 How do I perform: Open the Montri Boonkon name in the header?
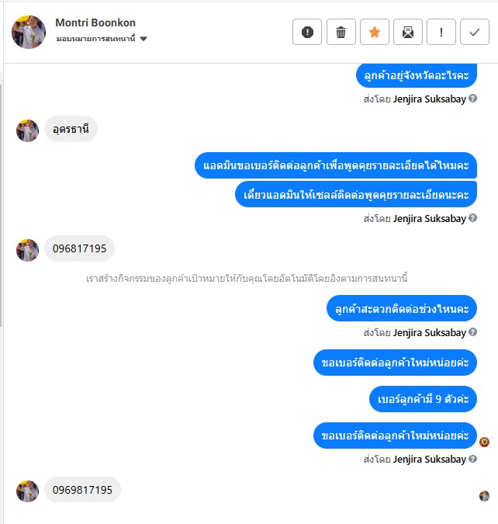tap(95, 23)
